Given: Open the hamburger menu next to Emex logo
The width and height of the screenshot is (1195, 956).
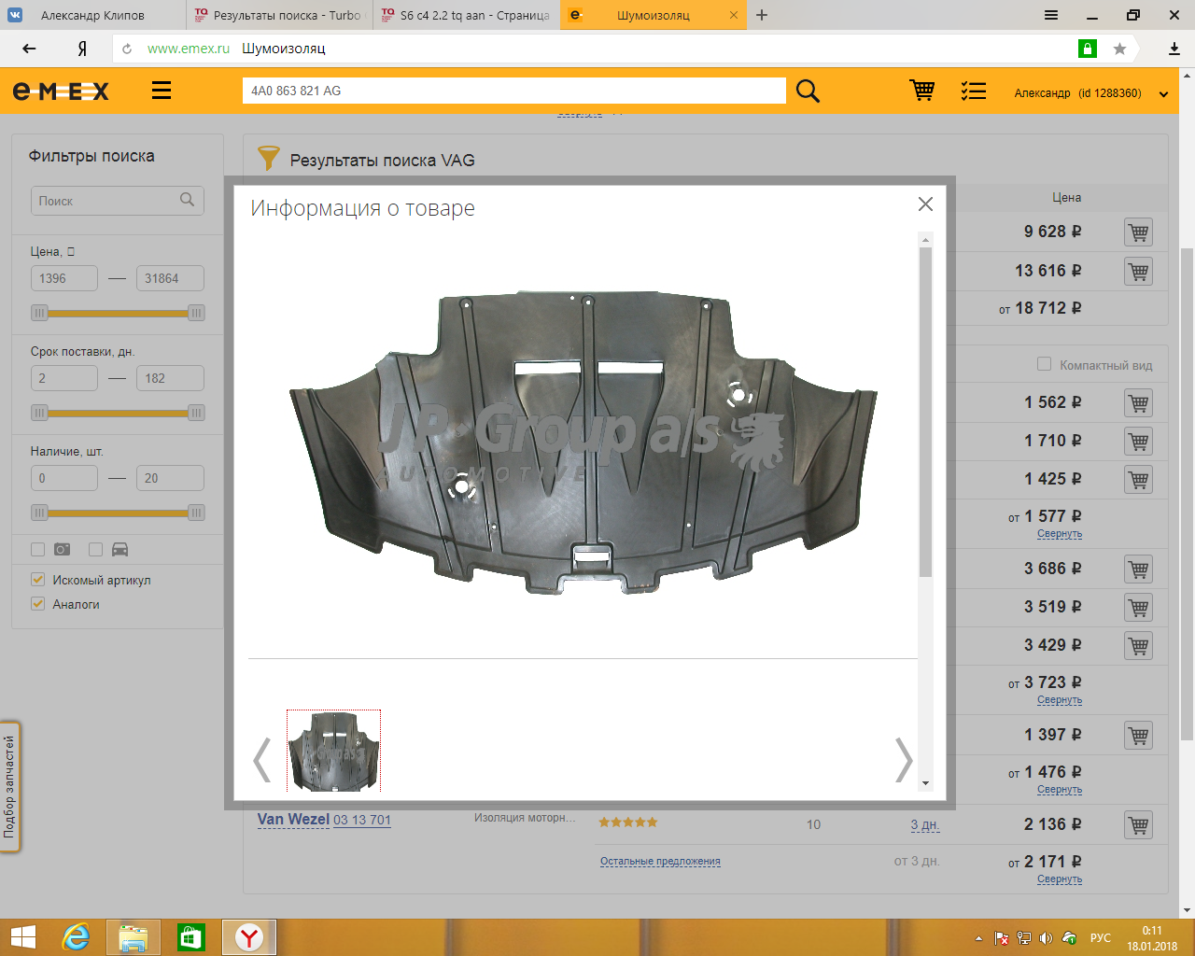Looking at the screenshot, I should coord(162,91).
